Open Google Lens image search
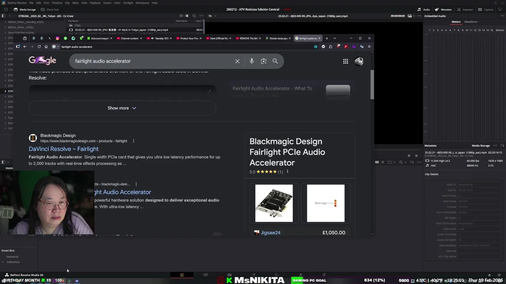The image size is (506, 284). [x=263, y=61]
